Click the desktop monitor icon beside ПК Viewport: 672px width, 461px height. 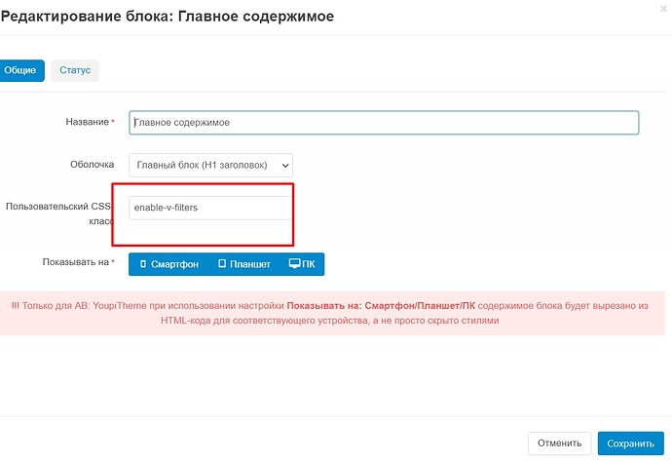coord(296,264)
